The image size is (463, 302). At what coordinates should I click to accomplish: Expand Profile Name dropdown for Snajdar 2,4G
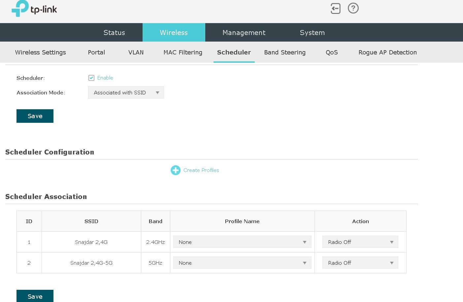point(242,242)
